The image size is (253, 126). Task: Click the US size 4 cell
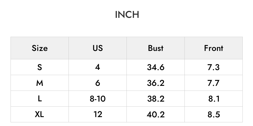(98, 67)
